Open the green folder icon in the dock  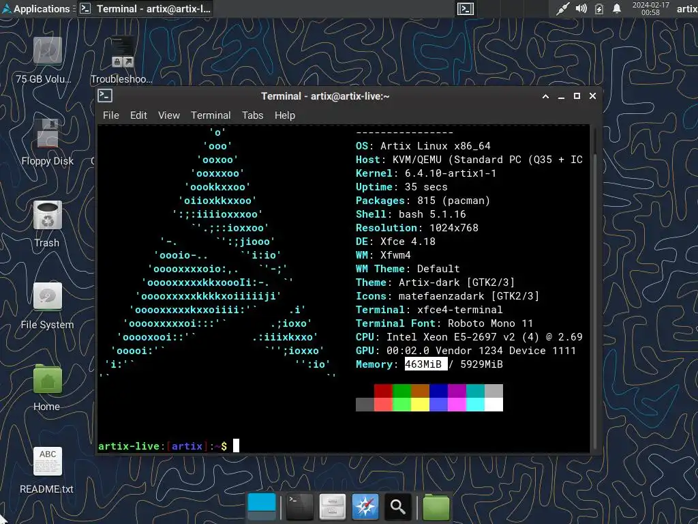436,507
